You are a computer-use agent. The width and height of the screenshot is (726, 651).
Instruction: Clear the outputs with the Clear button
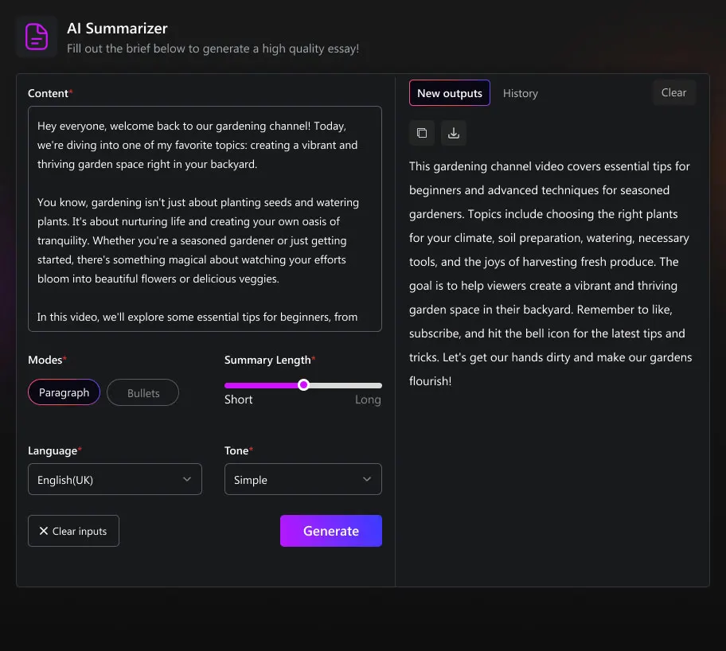point(673,92)
